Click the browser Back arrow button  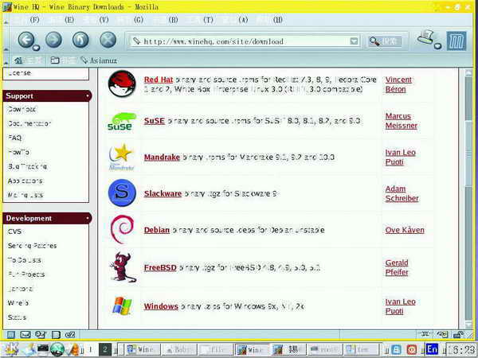27,40
